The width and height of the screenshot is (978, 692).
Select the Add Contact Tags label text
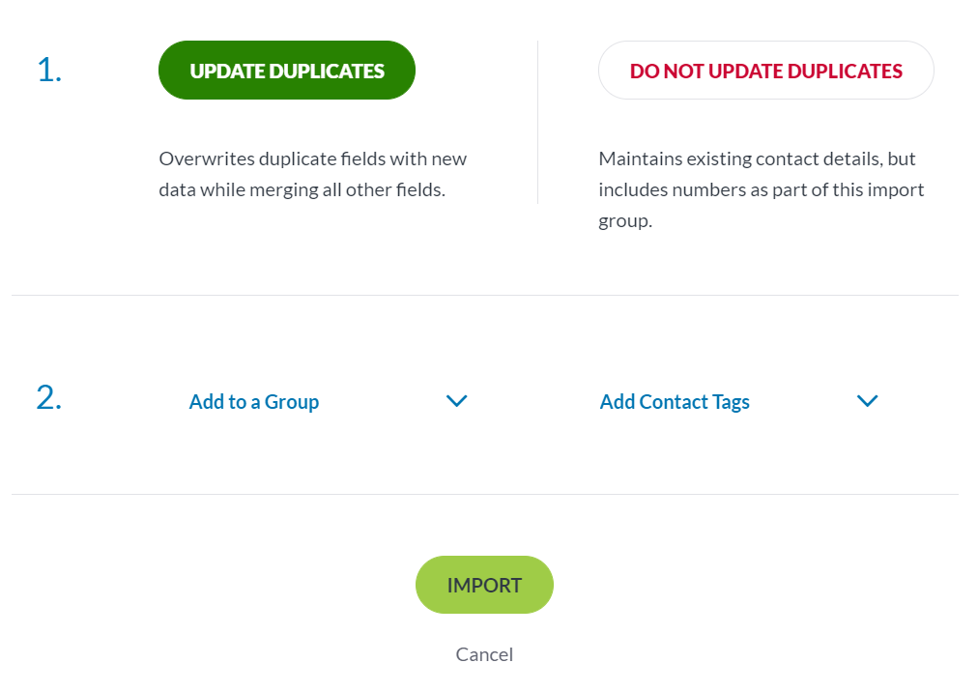tap(675, 401)
